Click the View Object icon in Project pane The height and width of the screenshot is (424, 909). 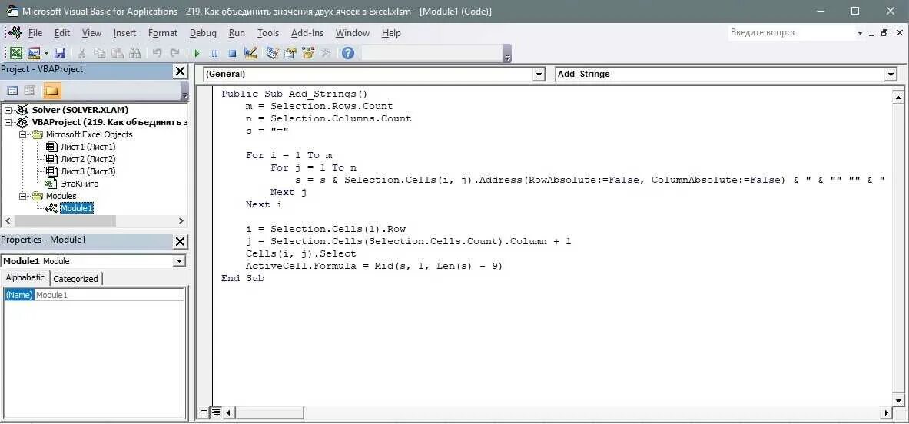click(x=29, y=91)
